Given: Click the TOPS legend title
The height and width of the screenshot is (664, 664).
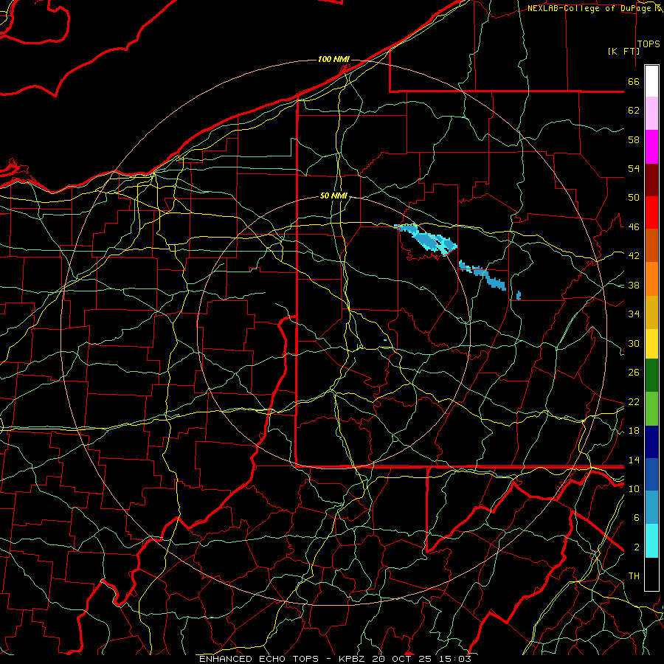Looking at the screenshot, I should tap(649, 44).
